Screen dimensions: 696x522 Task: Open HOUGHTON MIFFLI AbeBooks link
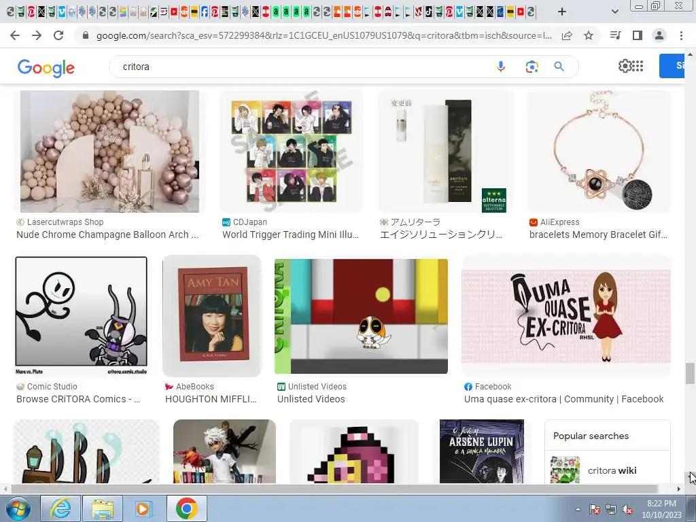[x=211, y=399]
